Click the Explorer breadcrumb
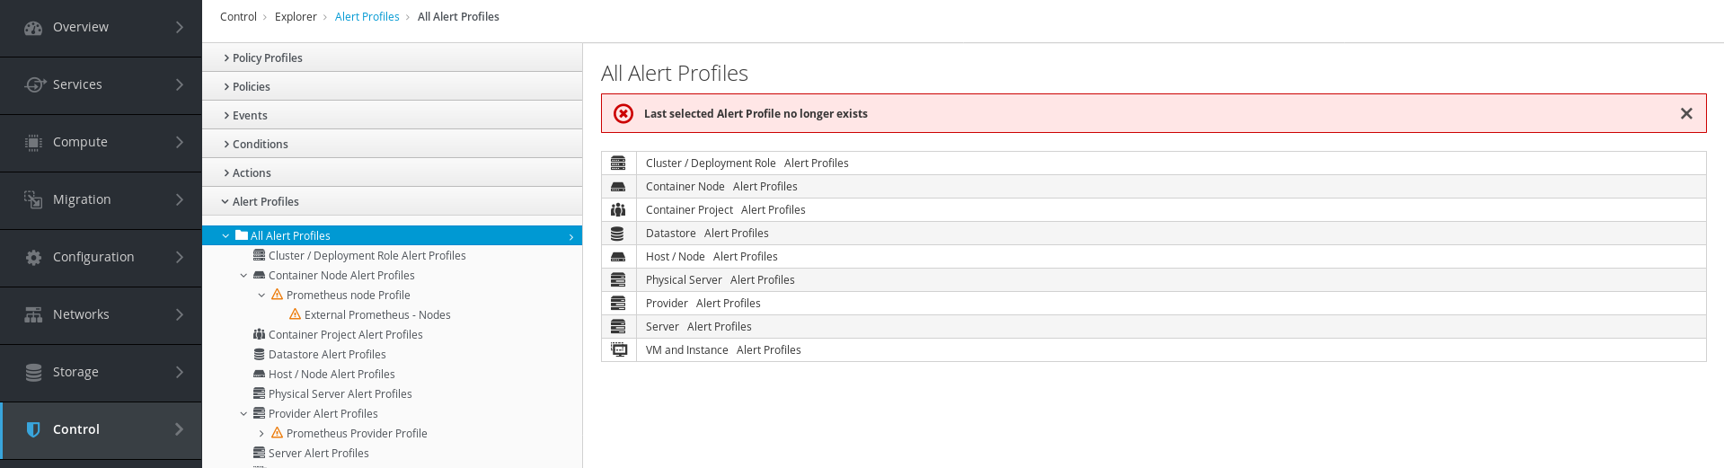This screenshot has width=1724, height=468. click(x=296, y=16)
